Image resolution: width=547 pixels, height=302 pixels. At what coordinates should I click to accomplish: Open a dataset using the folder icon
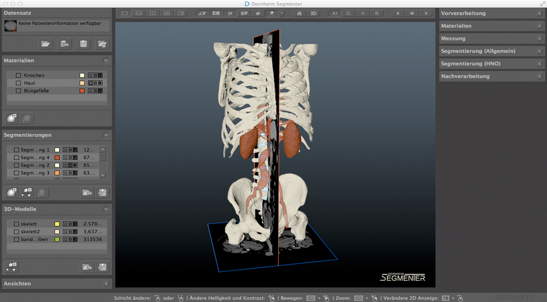[x=45, y=44]
